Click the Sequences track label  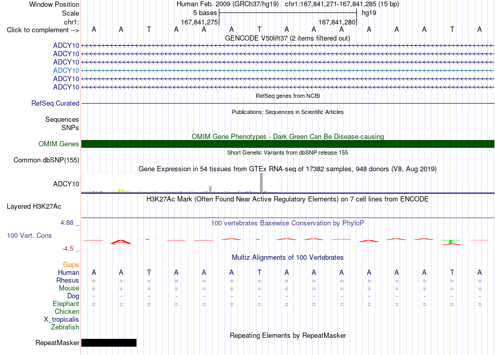[x=62, y=120]
